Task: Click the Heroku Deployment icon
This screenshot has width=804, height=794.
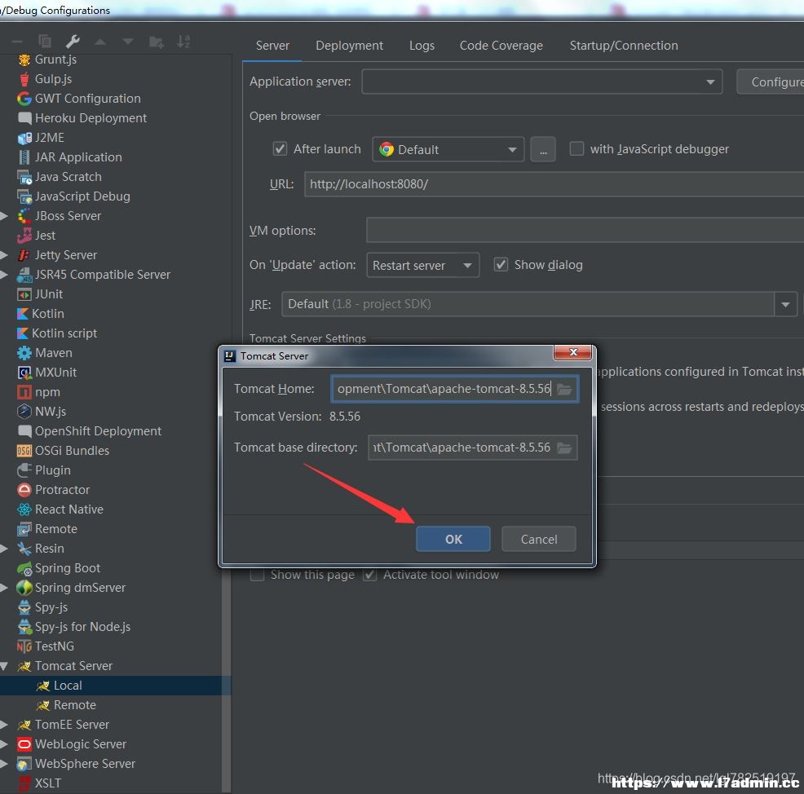Action: (24, 118)
